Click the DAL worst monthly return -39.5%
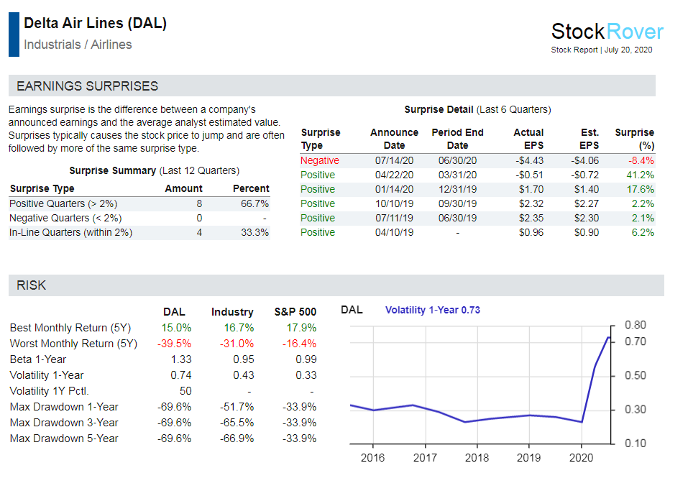Image resolution: width=688 pixels, height=491 pixels. pos(174,344)
